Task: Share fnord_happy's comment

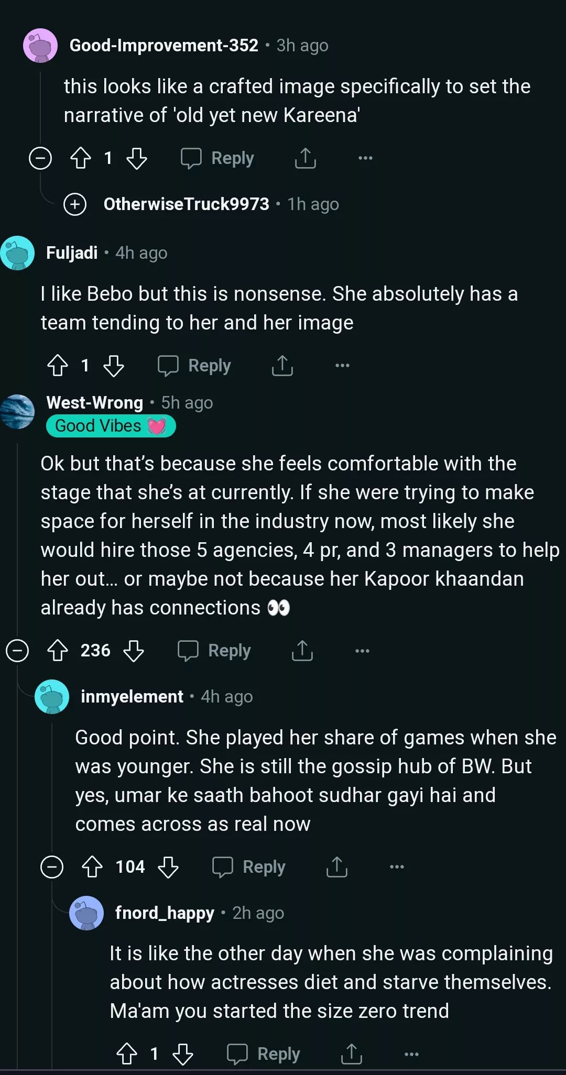Action: 352,1054
